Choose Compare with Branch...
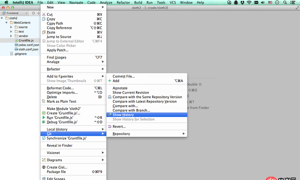The height and width of the screenshot is (180, 300). pos(147,110)
